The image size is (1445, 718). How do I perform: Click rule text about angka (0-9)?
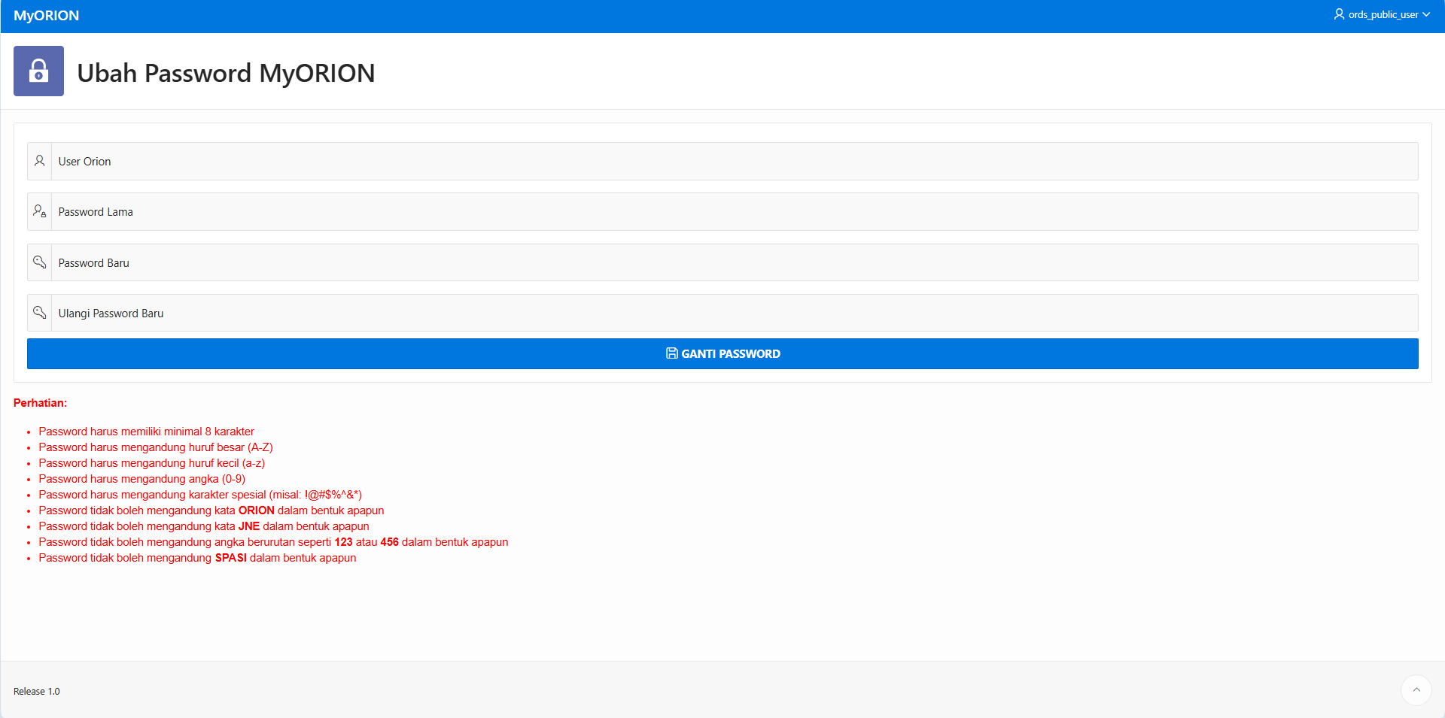(x=142, y=479)
